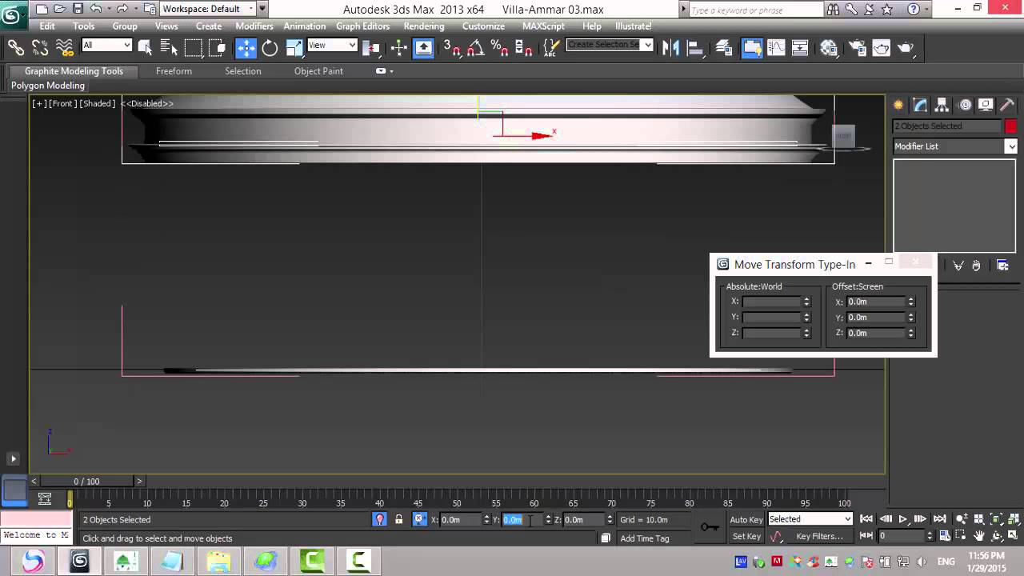The height and width of the screenshot is (576, 1024).
Task: Open the Layer Manager
Action: 725,48
